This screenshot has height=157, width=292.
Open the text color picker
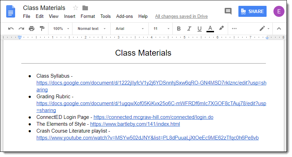click(210, 29)
